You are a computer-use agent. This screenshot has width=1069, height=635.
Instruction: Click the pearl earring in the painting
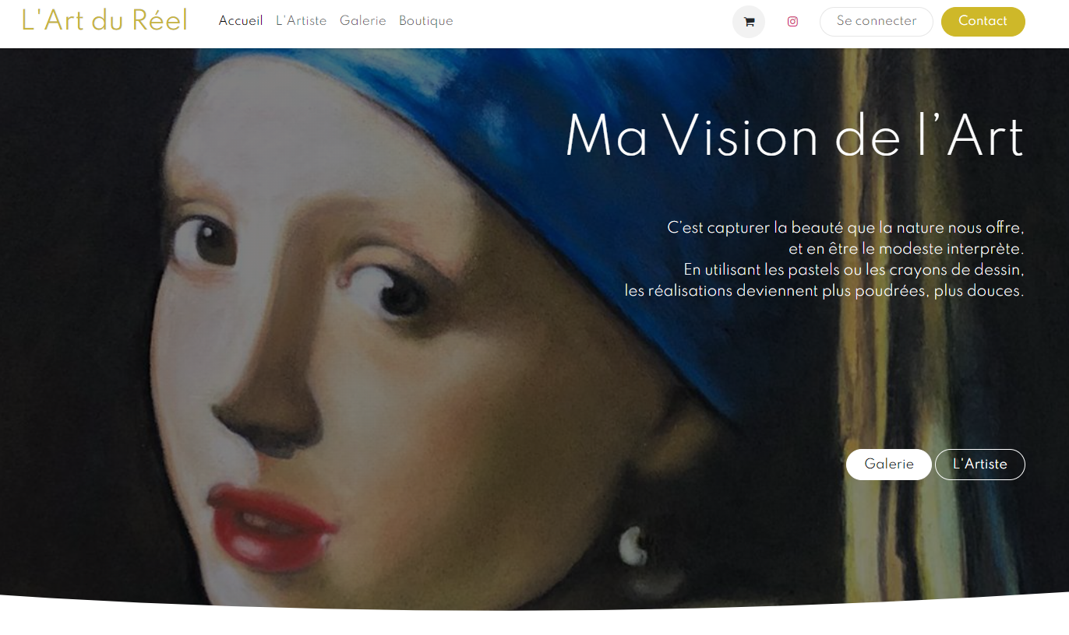632,546
